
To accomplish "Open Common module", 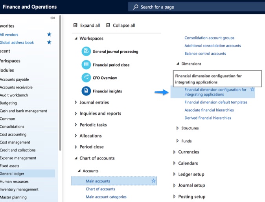I will 7,119.
